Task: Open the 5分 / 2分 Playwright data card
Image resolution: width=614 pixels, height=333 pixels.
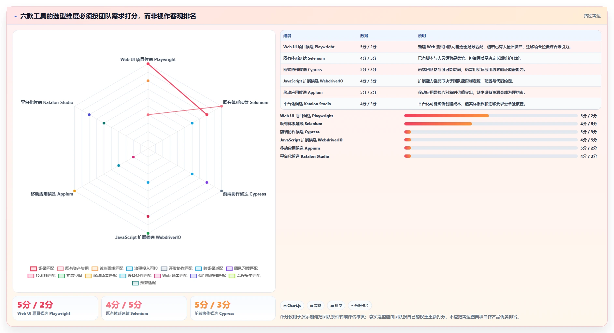Action: click(55, 308)
